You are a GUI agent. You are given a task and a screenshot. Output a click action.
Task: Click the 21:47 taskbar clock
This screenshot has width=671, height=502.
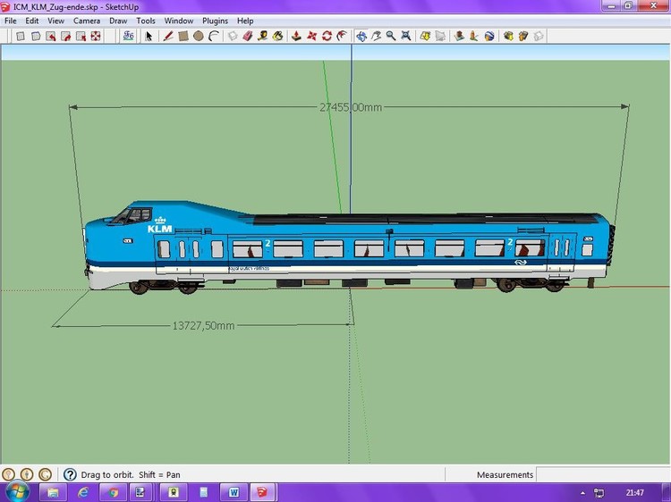point(634,492)
